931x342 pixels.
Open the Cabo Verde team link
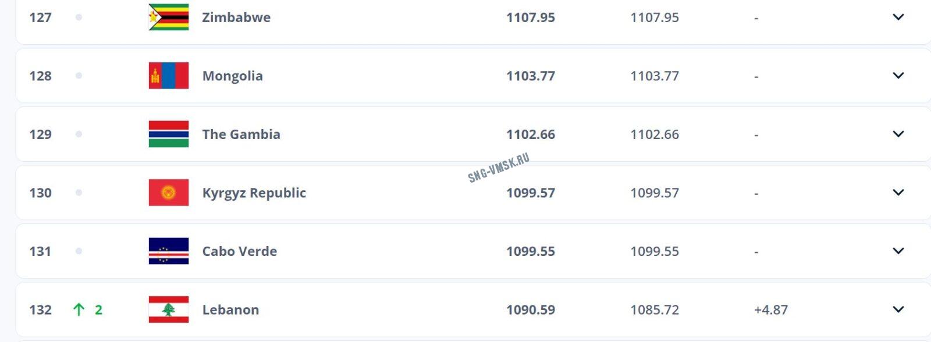click(240, 251)
